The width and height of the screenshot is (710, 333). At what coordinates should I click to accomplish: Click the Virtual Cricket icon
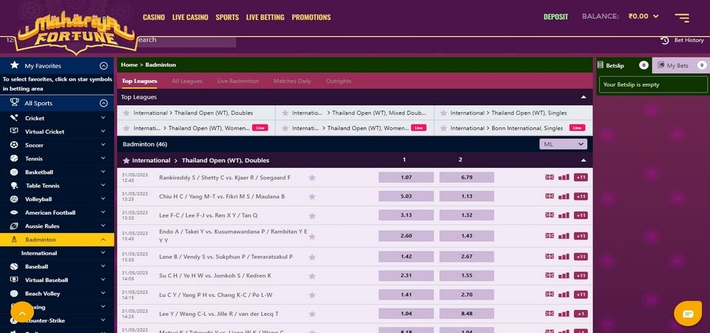(15, 132)
